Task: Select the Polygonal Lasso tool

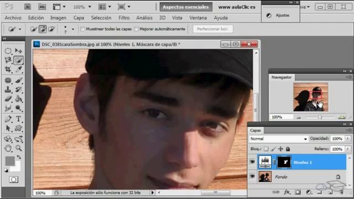Action: pyautogui.click(x=8, y=60)
